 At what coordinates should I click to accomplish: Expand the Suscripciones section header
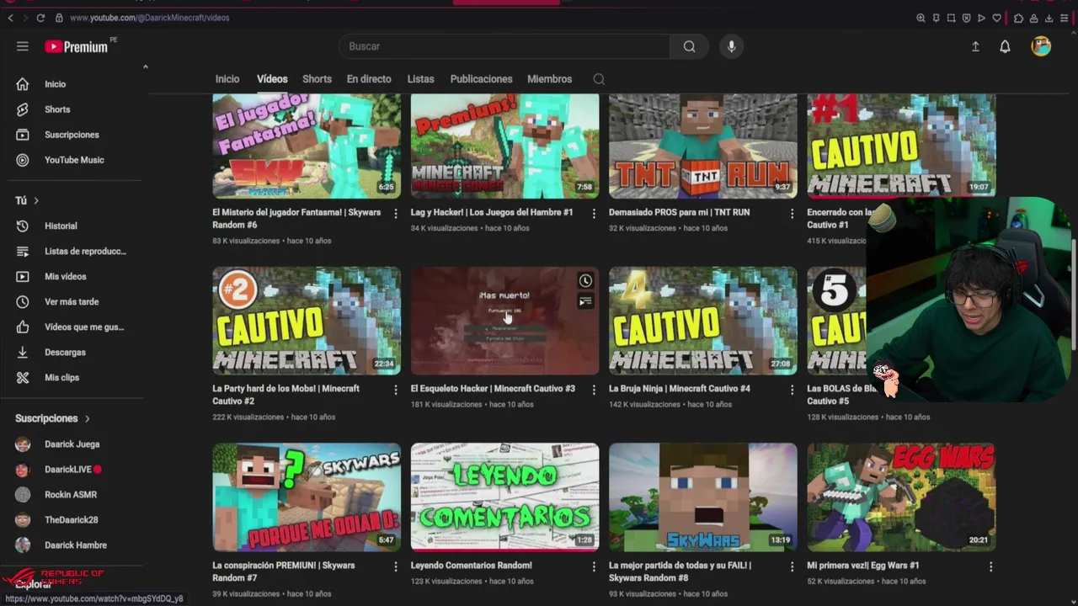pos(53,418)
